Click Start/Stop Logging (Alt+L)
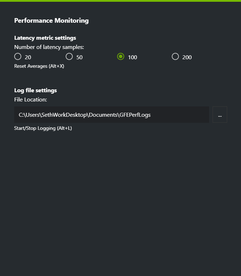The image size is (241, 276). click(x=43, y=128)
